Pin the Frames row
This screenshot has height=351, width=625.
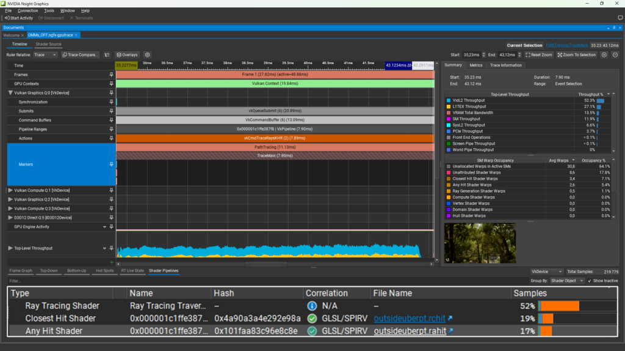pyautogui.click(x=111, y=74)
